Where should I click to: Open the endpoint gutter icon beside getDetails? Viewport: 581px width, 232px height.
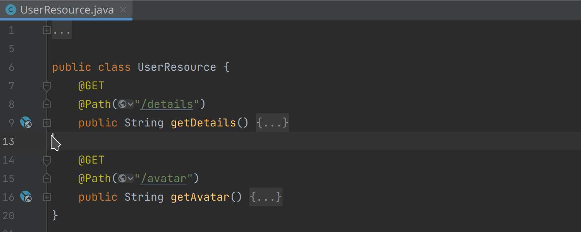(26, 123)
